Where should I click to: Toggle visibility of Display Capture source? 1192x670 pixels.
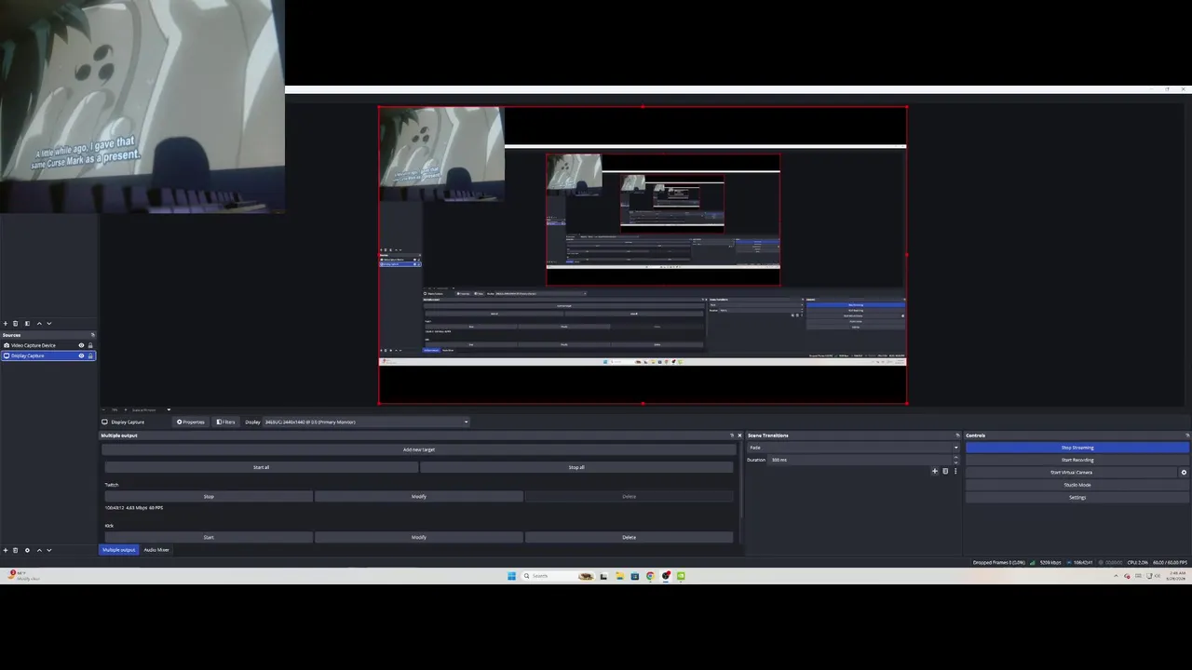coord(81,355)
